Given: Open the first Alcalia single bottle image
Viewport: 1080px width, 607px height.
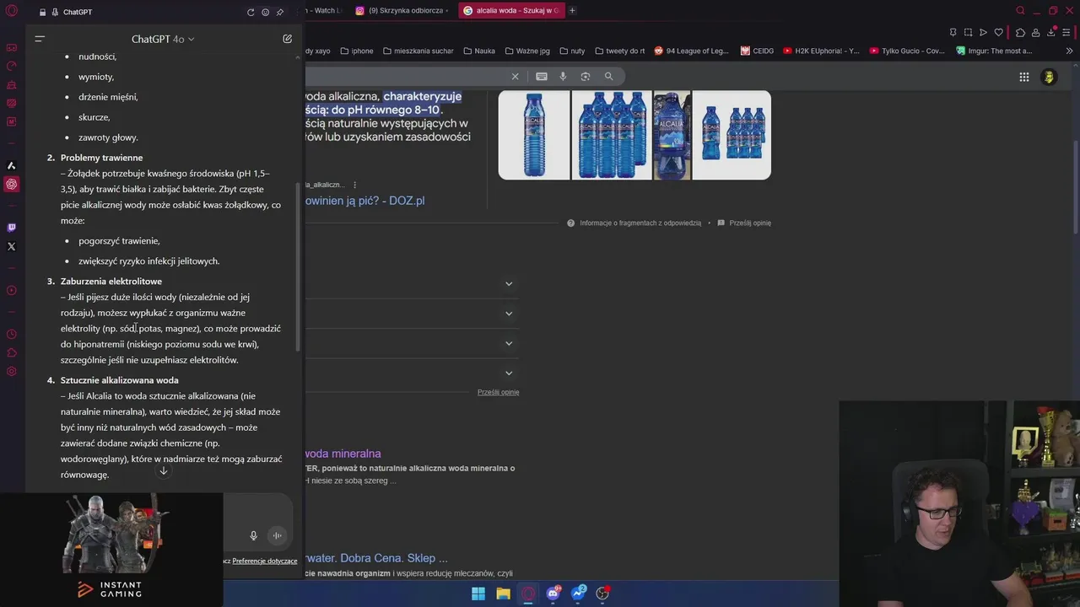Looking at the screenshot, I should [534, 135].
